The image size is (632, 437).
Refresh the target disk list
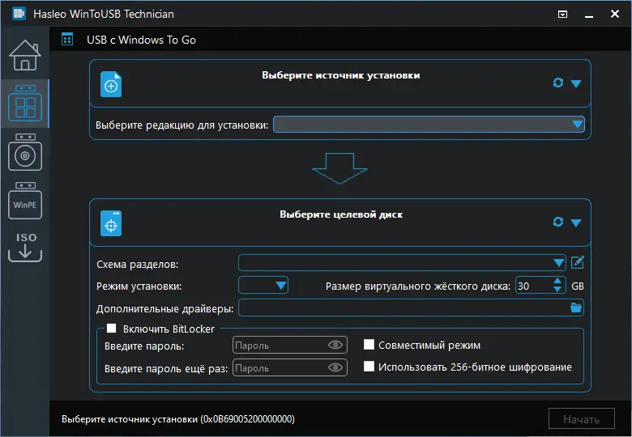(557, 222)
